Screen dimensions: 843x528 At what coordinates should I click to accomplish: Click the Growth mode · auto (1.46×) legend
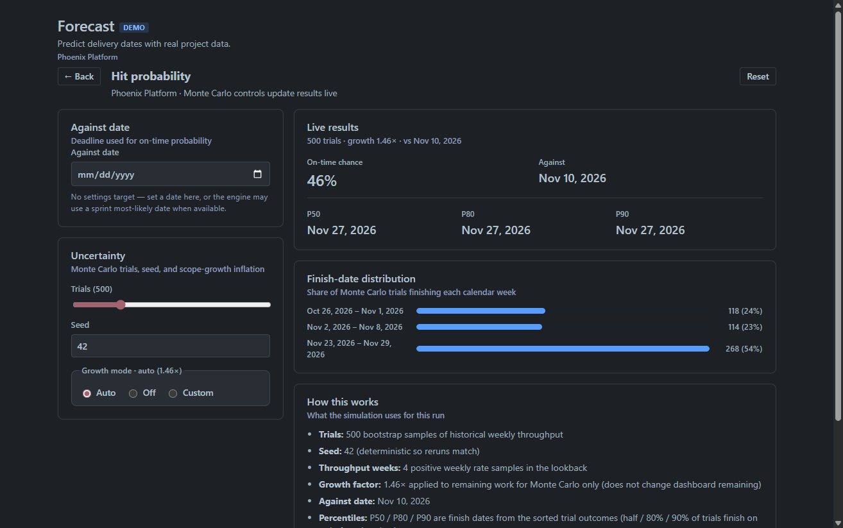pos(132,371)
